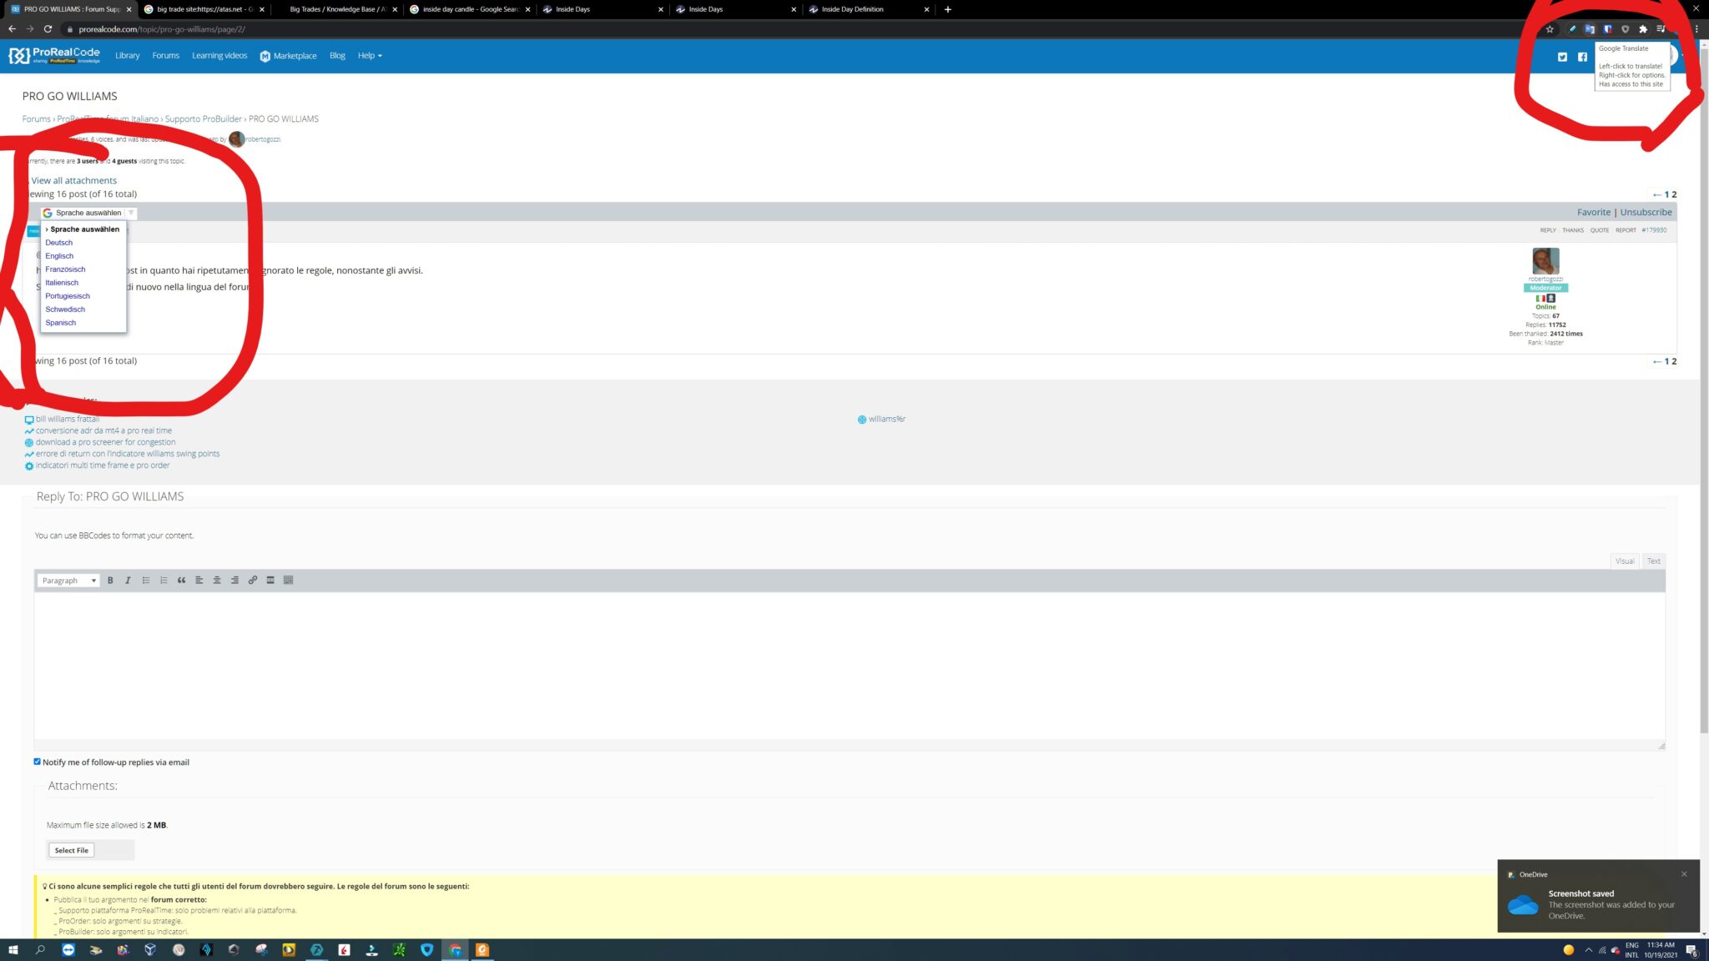Toggle bold formatting in the reply editor
This screenshot has width=1709, height=961.
click(x=110, y=581)
